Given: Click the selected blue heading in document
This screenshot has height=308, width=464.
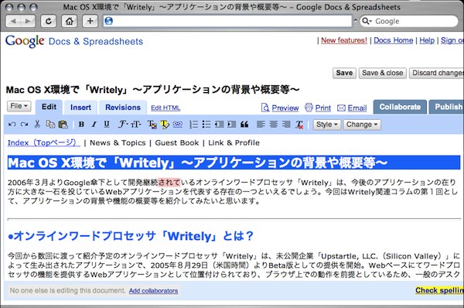Looking at the screenshot, I should click(x=234, y=163).
